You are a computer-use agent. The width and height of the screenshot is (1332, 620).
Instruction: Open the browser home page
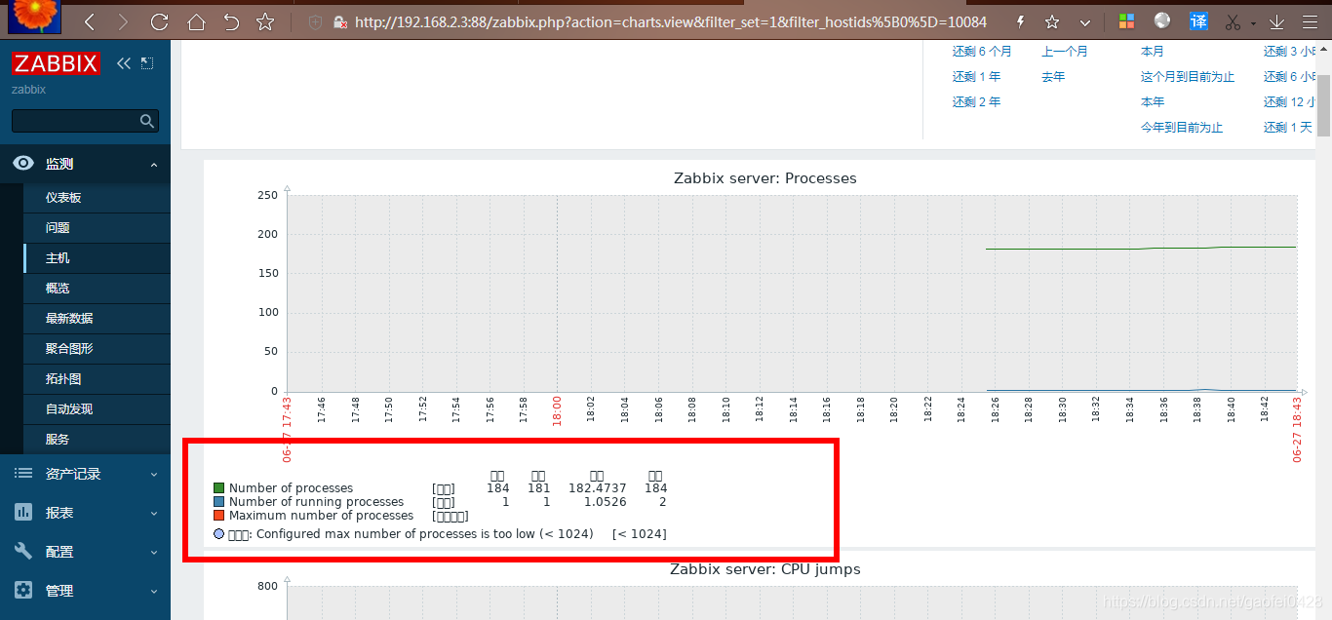coord(196,21)
